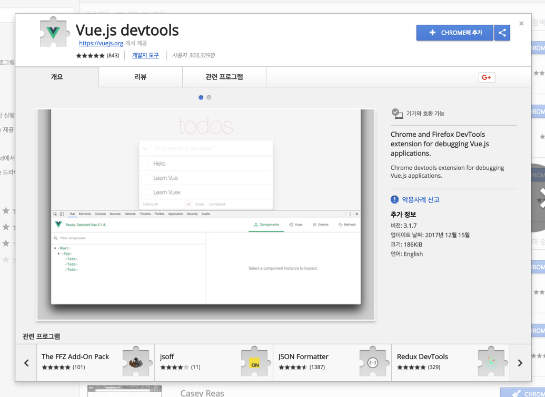Select the Active todo filter

tap(200, 204)
